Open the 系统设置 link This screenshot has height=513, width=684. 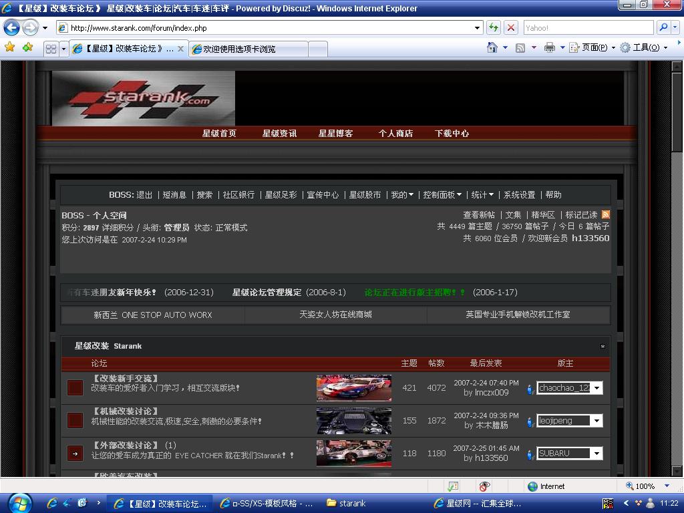tap(520, 195)
